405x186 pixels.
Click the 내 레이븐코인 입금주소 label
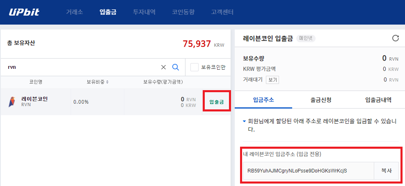[x=282, y=154]
